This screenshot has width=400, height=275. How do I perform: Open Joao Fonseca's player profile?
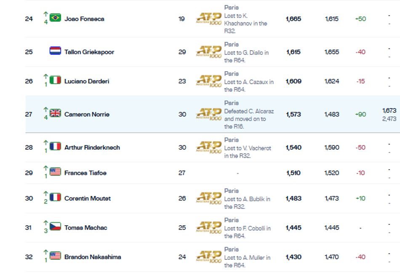[84, 19]
